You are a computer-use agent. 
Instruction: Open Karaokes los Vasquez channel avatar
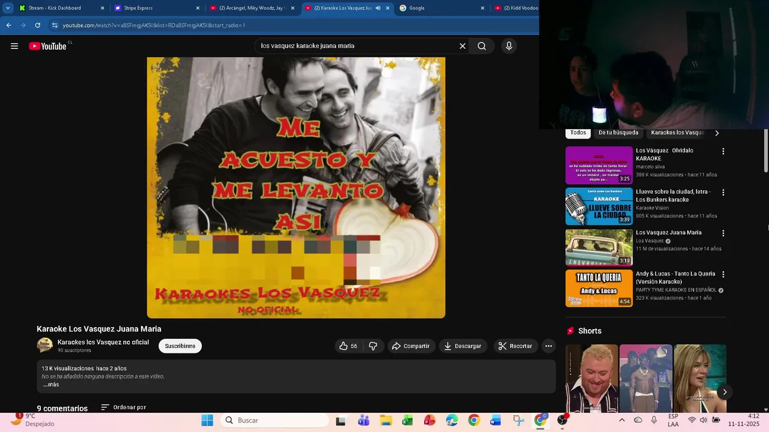44,345
